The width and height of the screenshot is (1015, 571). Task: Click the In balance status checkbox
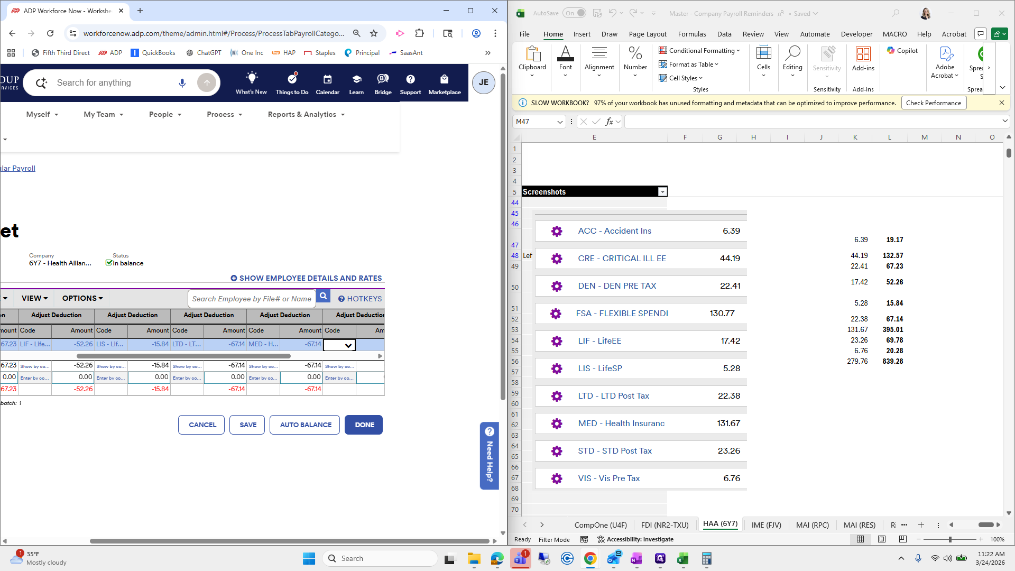click(109, 263)
